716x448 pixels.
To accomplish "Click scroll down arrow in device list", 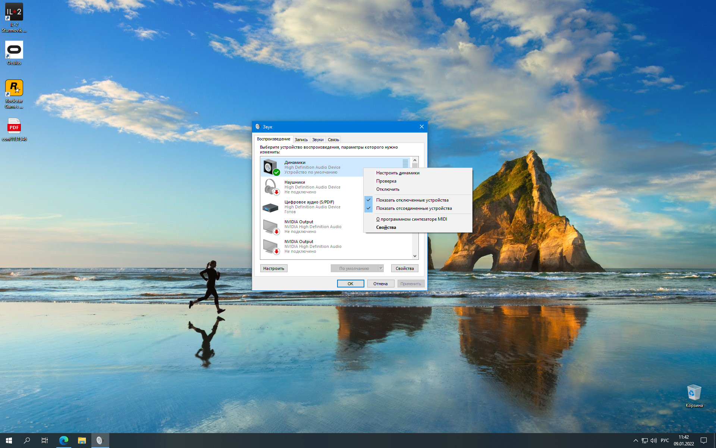I will coord(415,256).
